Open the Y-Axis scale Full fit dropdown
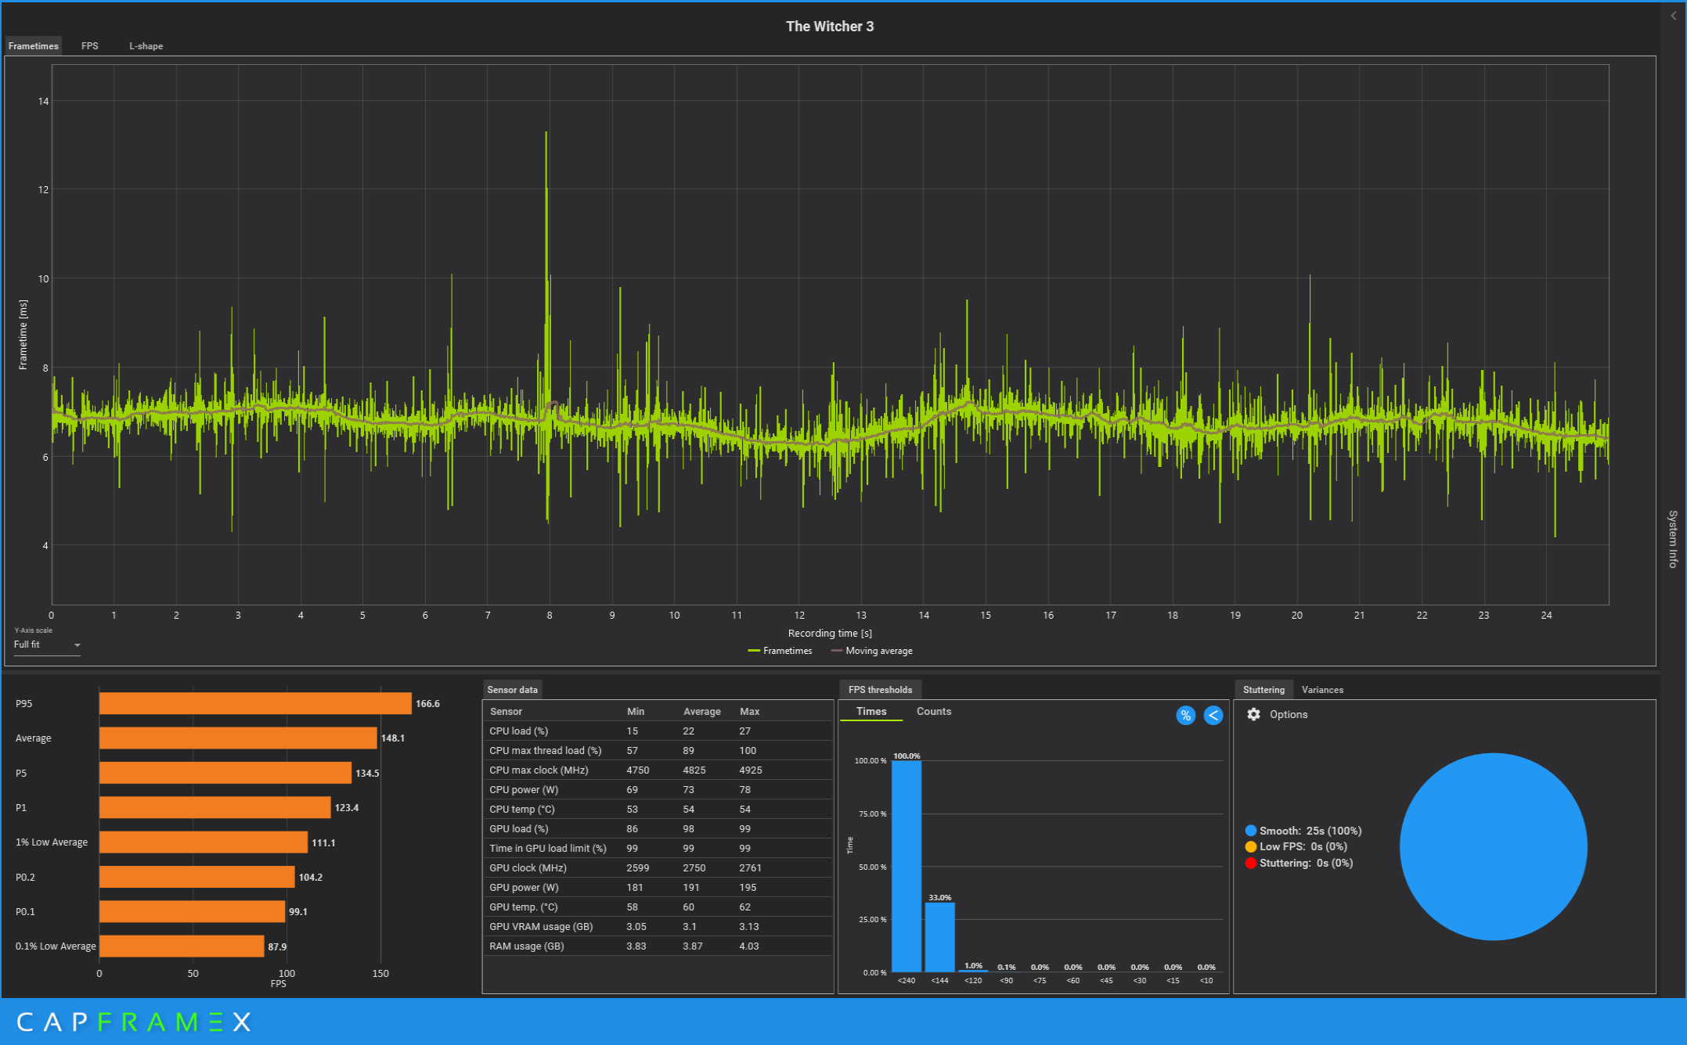Image resolution: width=1687 pixels, height=1045 pixels. [x=47, y=645]
